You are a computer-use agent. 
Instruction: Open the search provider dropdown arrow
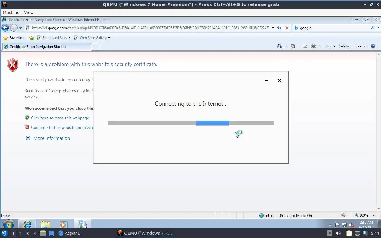point(379,28)
